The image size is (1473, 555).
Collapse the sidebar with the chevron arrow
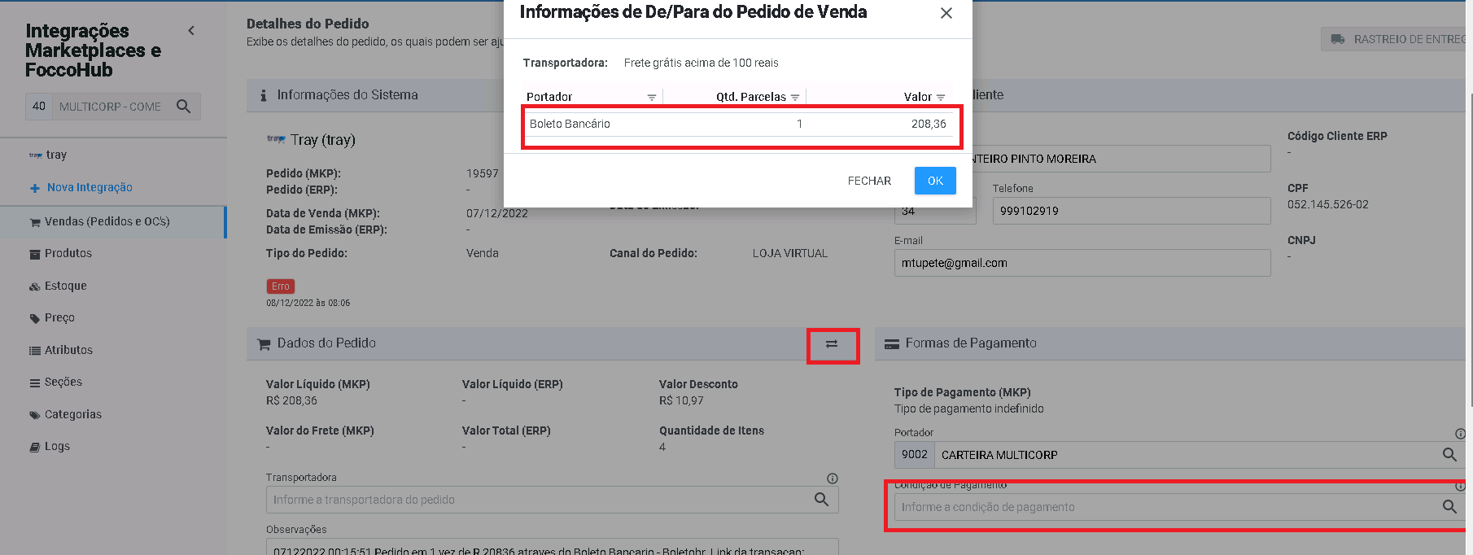point(191,31)
